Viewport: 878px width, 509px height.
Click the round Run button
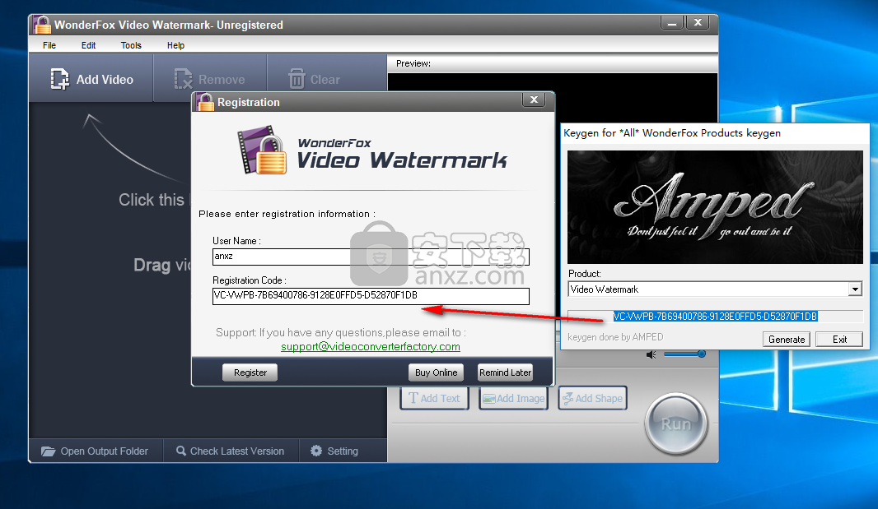coord(676,424)
